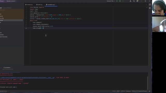166x93 pixels.
Task: Click the 'and Consoles' item in the project tree
Action: coord(4,37)
